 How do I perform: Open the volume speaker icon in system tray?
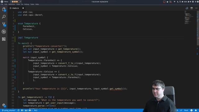191,2
